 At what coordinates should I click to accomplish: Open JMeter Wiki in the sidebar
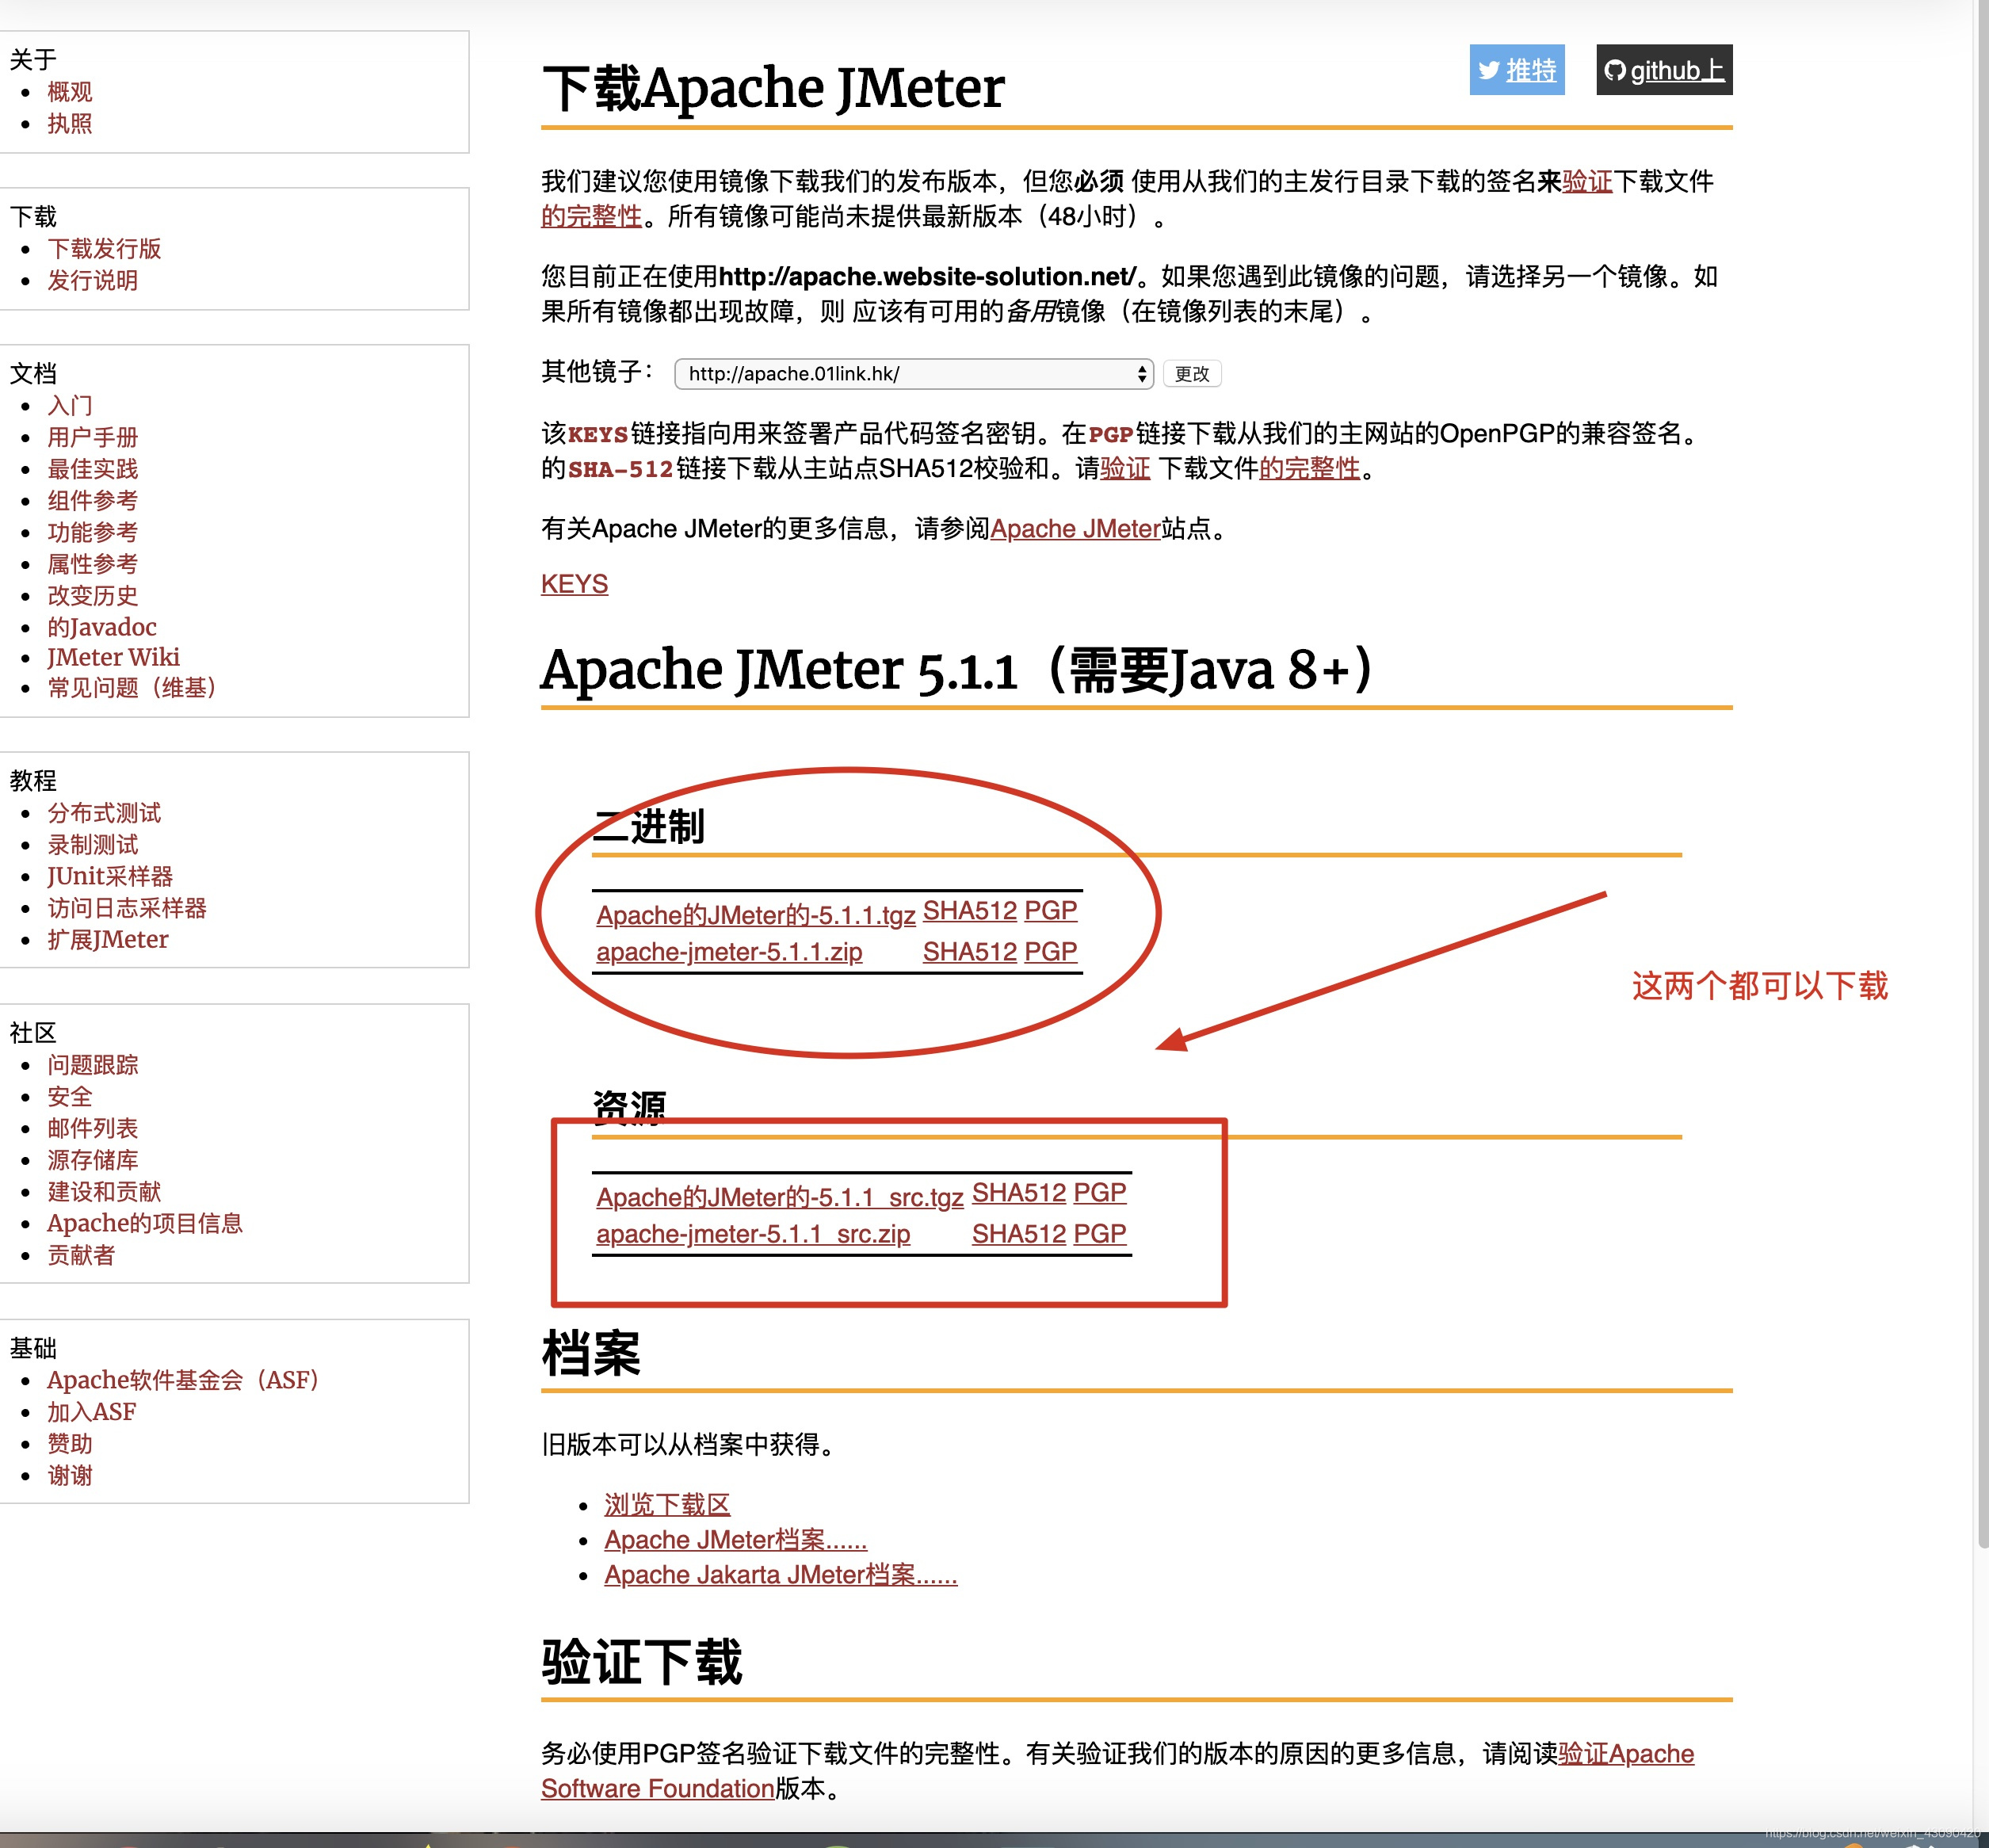(x=113, y=657)
